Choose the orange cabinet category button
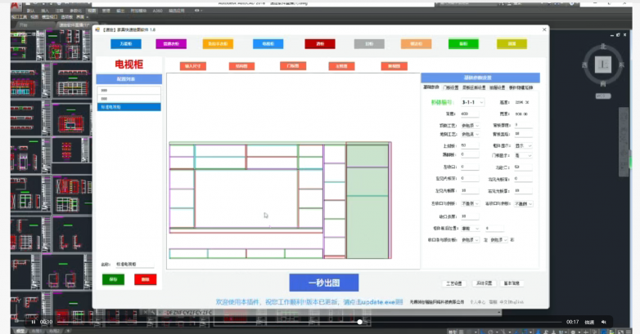 click(216, 43)
